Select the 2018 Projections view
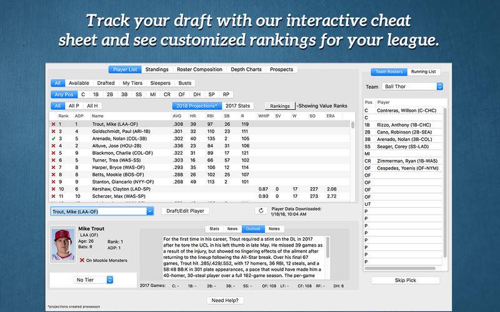The width and height of the screenshot is (500, 312). pyautogui.click(x=197, y=105)
